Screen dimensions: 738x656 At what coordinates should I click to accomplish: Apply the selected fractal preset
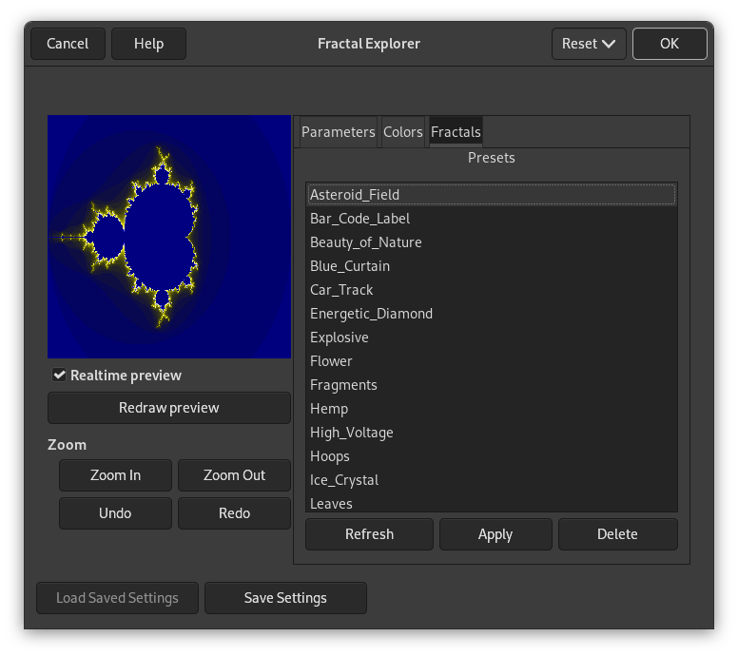495,534
